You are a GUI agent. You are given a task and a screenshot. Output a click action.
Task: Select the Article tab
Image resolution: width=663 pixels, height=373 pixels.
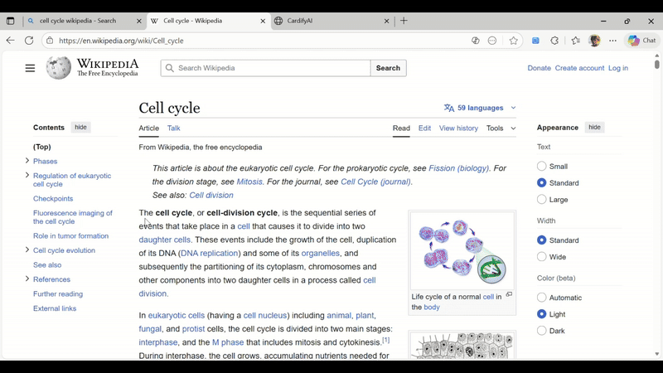point(149,128)
